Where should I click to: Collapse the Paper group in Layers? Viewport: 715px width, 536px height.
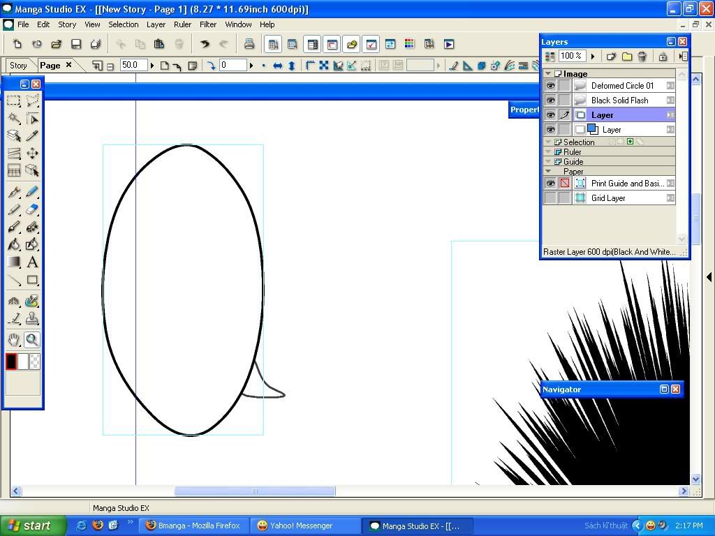click(548, 172)
